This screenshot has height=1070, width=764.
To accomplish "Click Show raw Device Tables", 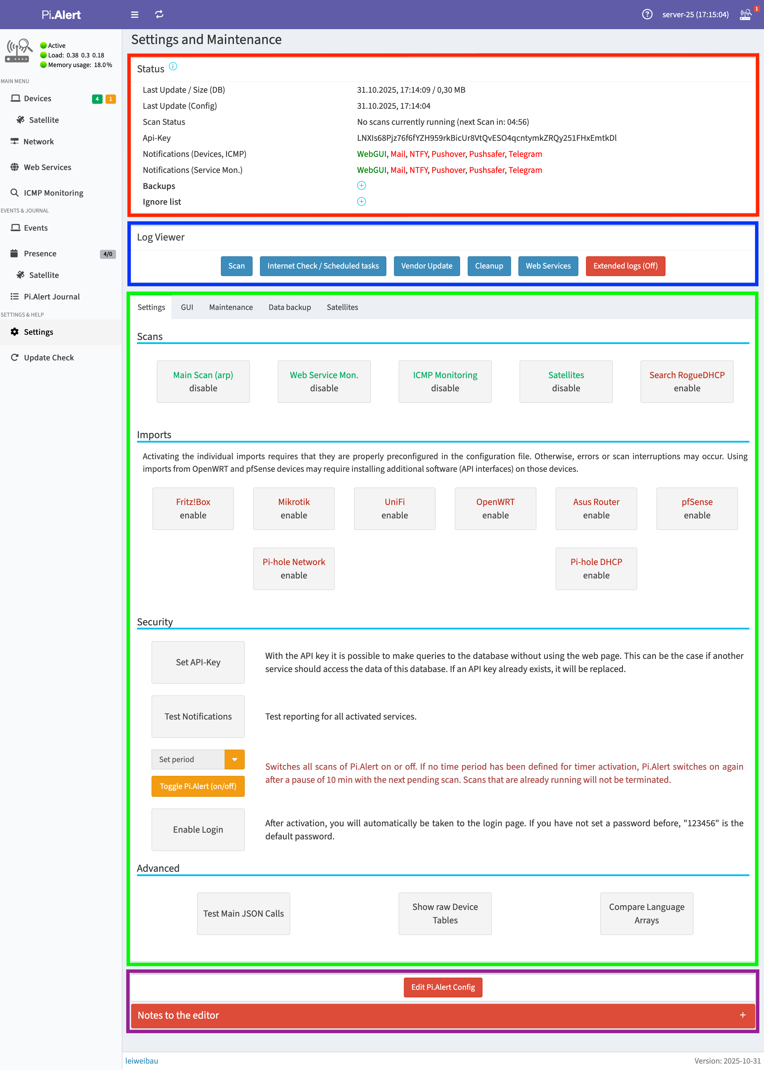I will (x=445, y=914).
